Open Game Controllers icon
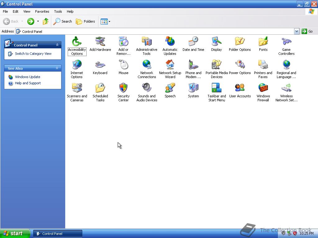This screenshot has height=238, width=318. (x=286, y=42)
